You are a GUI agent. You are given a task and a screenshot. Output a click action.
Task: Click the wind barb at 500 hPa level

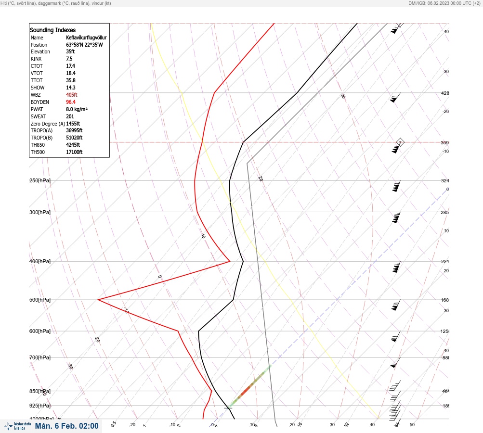[x=396, y=305]
